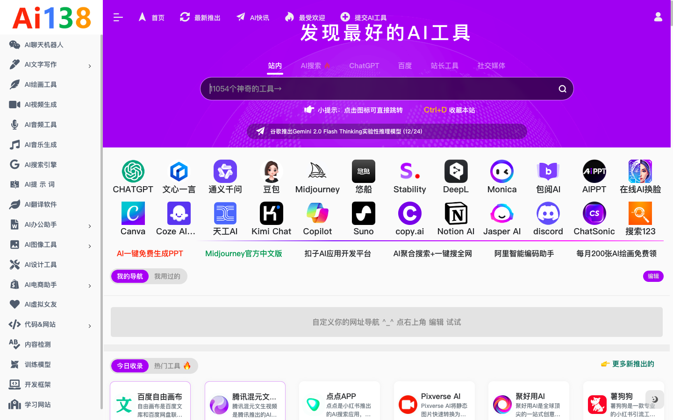Select the 社交媒体 search tab
The width and height of the screenshot is (673, 420).
pyautogui.click(x=491, y=66)
